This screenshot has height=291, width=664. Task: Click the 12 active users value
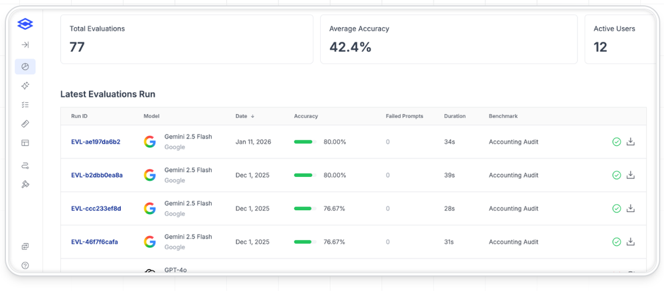point(600,47)
